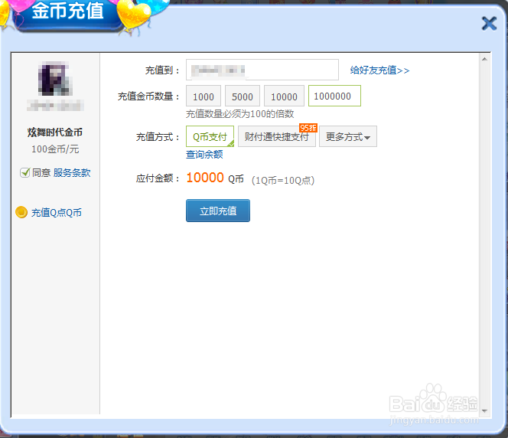The width and height of the screenshot is (508, 438).
Task: Click the 立即充值 button
Action: [218, 211]
